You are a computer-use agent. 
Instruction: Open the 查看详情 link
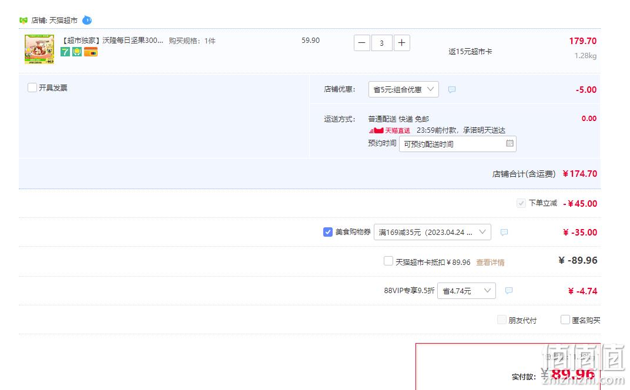tap(490, 263)
